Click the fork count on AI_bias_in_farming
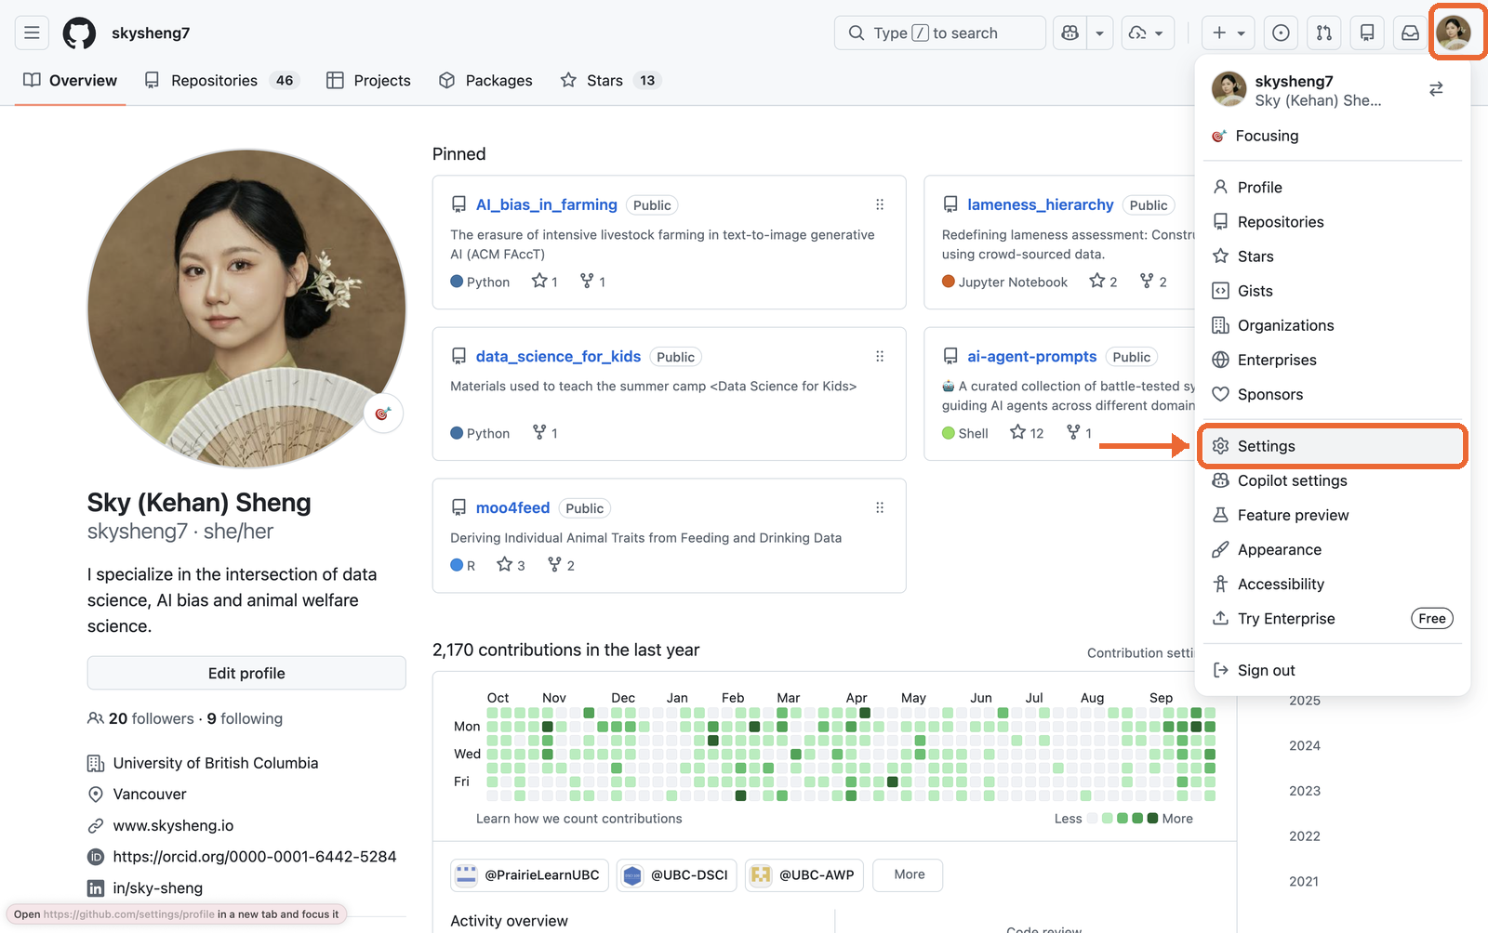 point(592,282)
